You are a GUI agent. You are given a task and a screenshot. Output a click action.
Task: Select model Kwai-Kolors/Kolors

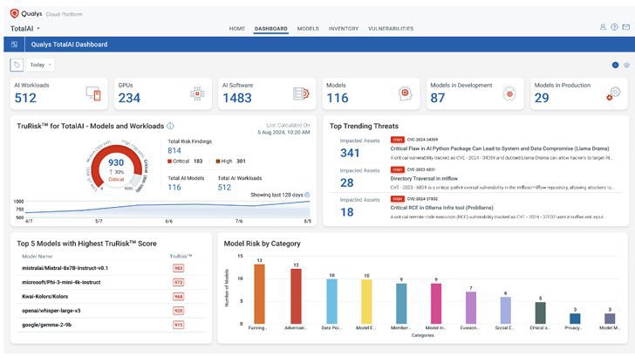[x=45, y=296]
